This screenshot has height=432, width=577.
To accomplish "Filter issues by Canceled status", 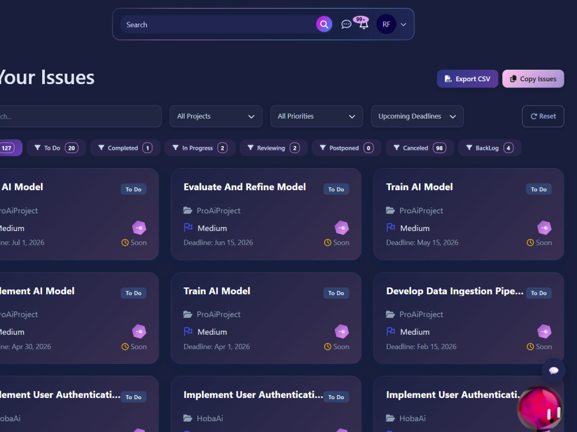I will click(x=420, y=148).
